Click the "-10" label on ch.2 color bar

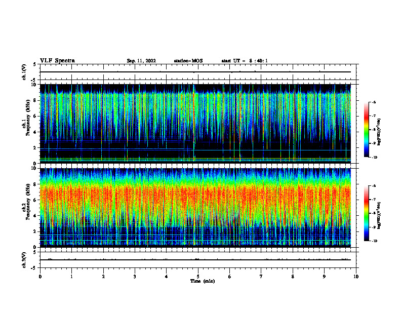click(x=374, y=241)
